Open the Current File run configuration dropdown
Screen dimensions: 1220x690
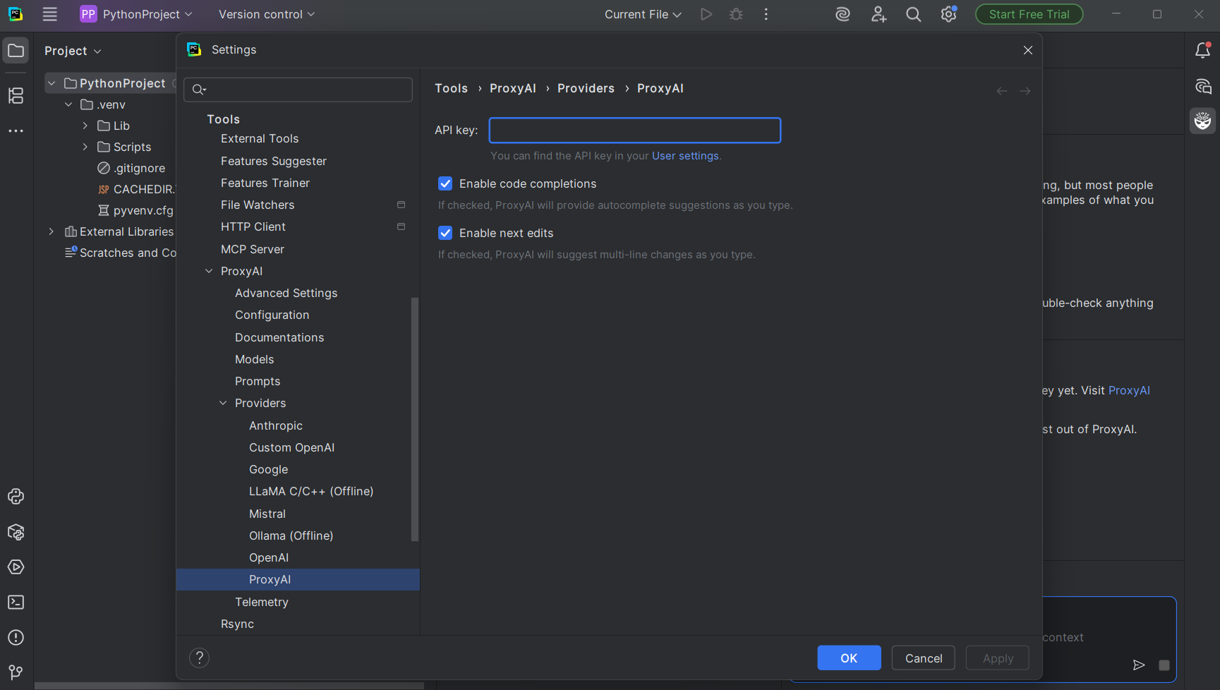pos(643,14)
